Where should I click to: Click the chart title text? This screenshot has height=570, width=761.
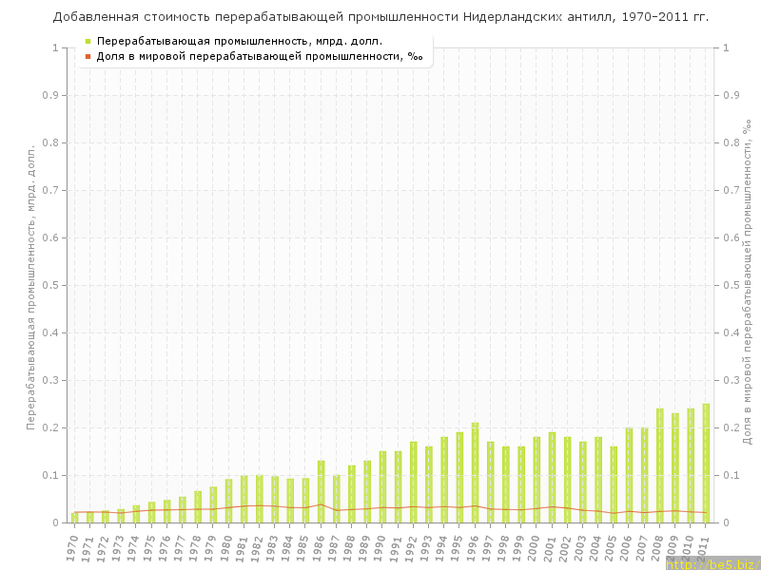[x=380, y=16]
